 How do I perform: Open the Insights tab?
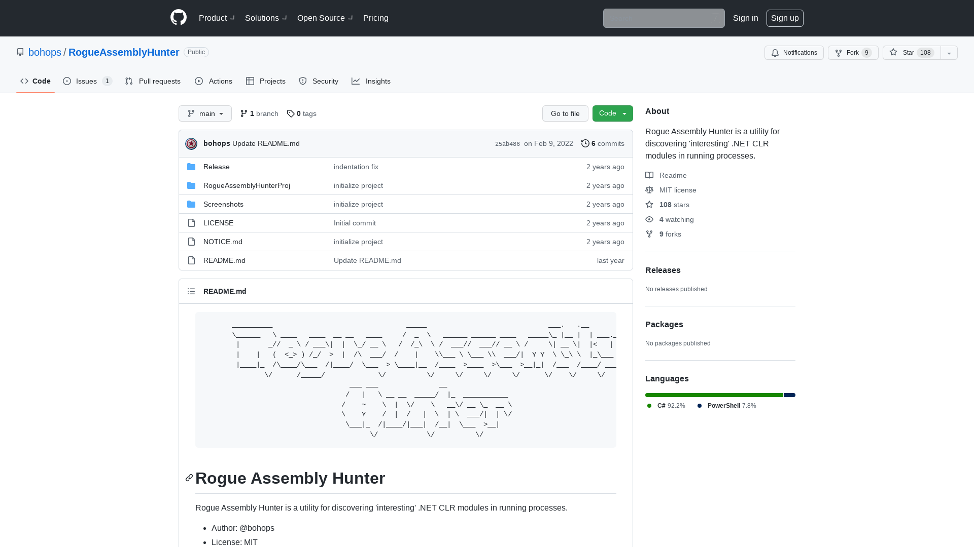point(371,81)
